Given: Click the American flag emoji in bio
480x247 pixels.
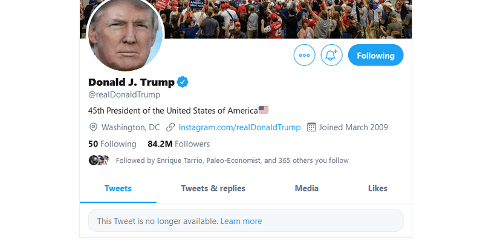Looking at the screenshot, I should [263, 110].
